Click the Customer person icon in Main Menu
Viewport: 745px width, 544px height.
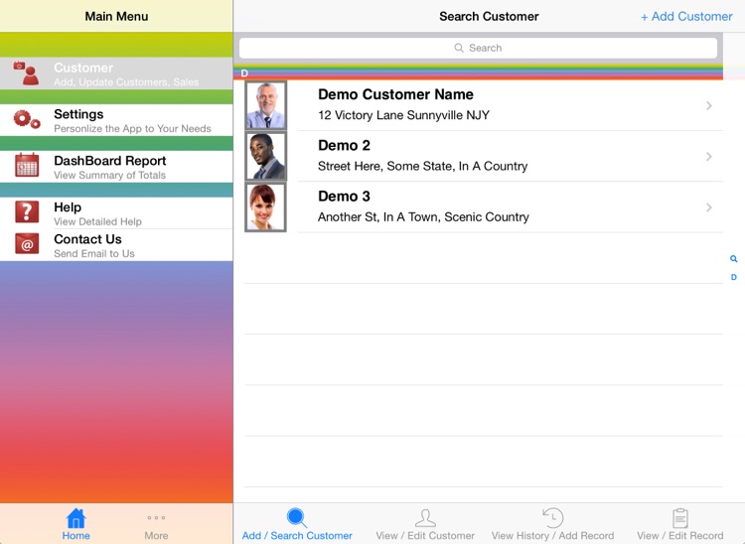27,73
